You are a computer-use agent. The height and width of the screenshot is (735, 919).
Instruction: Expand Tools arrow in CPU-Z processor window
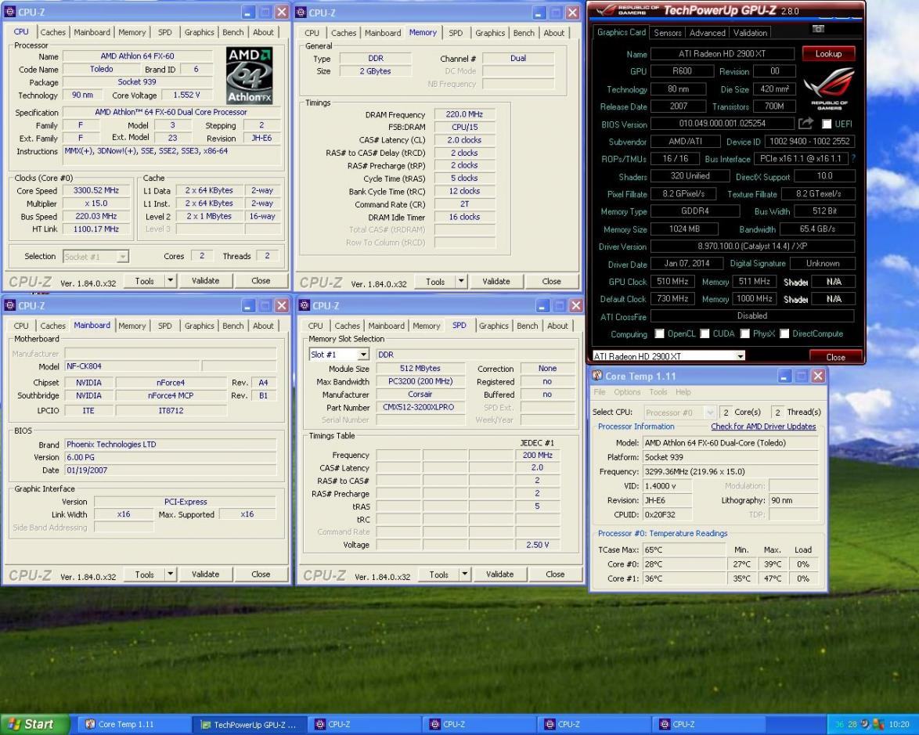[x=170, y=281]
